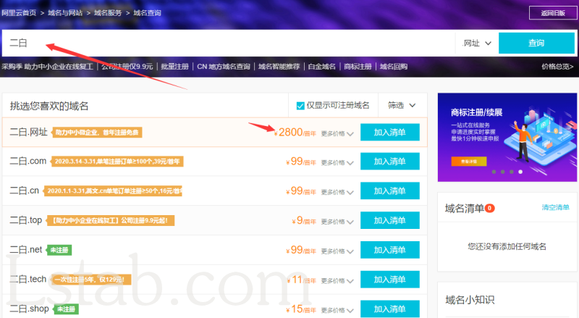579x318 pixels.
Task: Add 二白.网址 to the list
Action: (390, 132)
